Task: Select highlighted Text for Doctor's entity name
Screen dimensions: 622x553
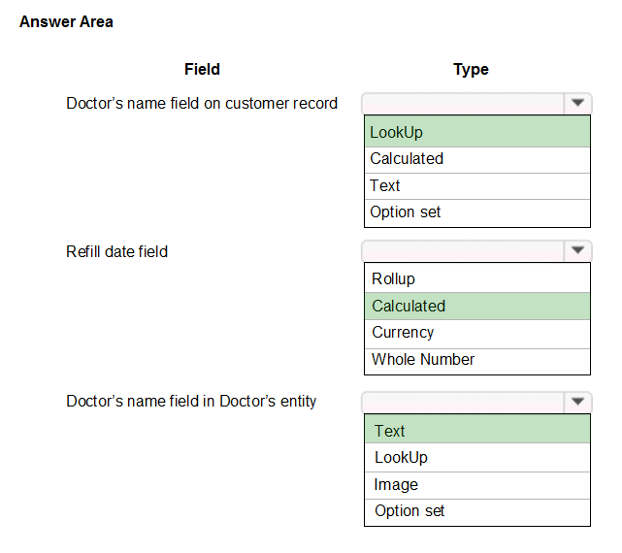Action: tap(477, 429)
